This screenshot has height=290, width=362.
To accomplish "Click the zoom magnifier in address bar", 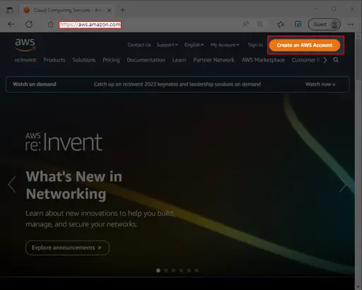I will [x=260, y=24].
